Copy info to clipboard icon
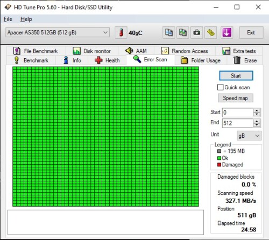Screen dimensions: 269x240 pos(169,33)
